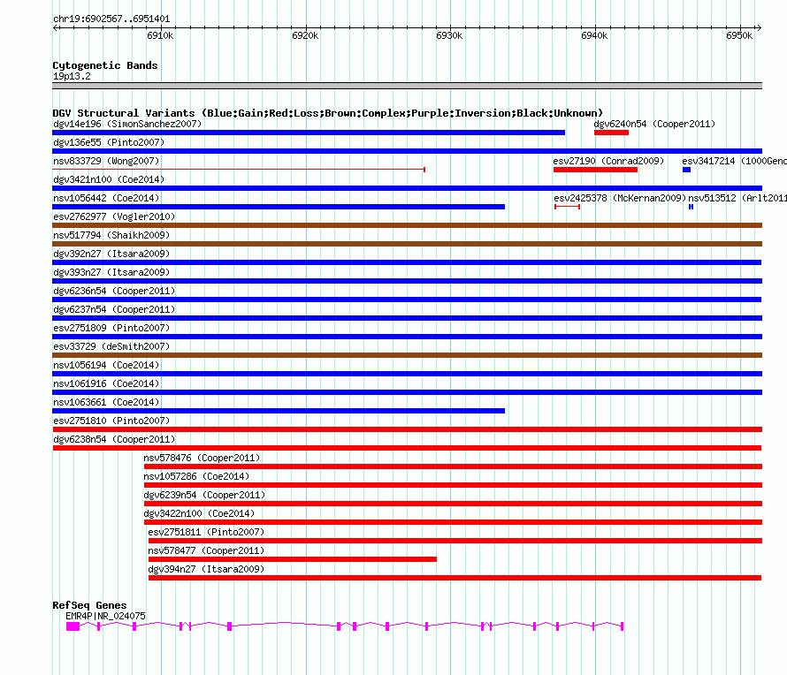Click the nsv578476 (Cooper2011) label
This screenshot has width=787, height=675.
(x=202, y=458)
